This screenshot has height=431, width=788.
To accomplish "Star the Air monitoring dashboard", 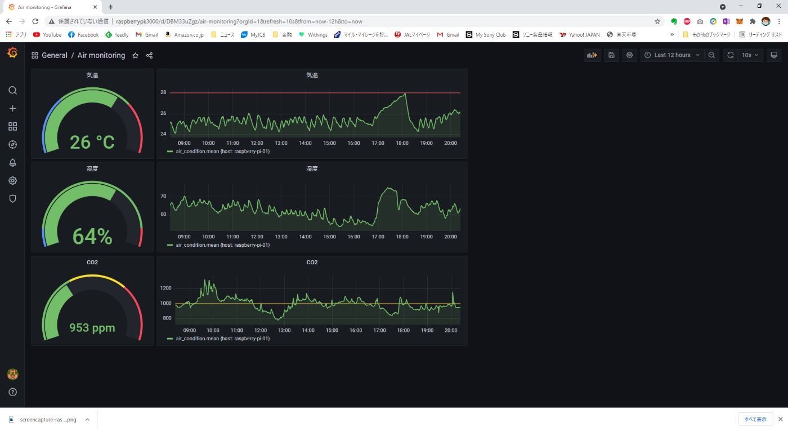I will (135, 55).
